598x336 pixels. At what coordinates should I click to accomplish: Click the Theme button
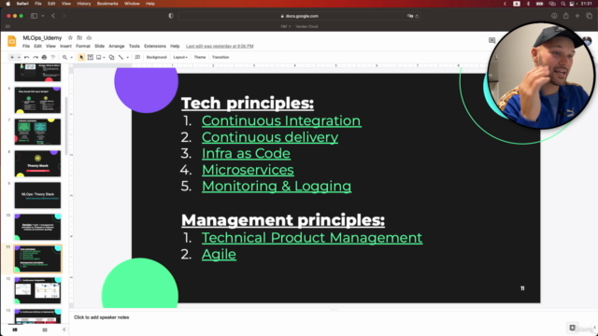point(200,57)
